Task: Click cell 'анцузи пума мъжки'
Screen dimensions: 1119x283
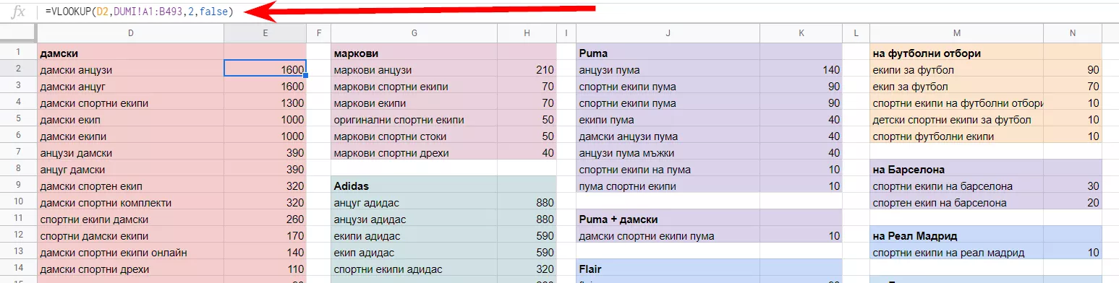Action: click(668, 153)
